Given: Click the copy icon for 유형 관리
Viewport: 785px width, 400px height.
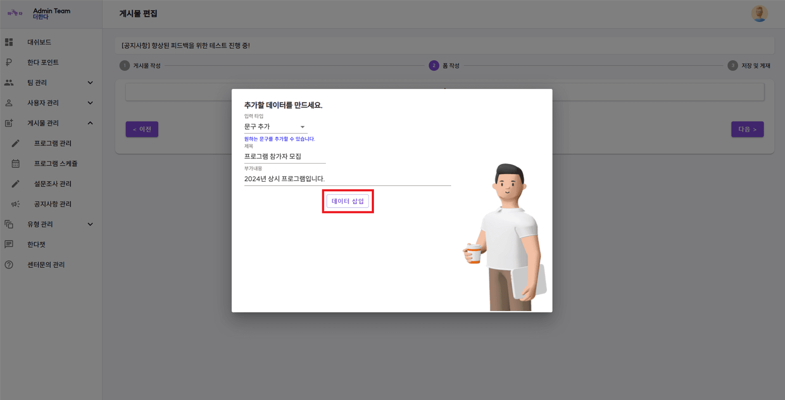Looking at the screenshot, I should [x=9, y=224].
